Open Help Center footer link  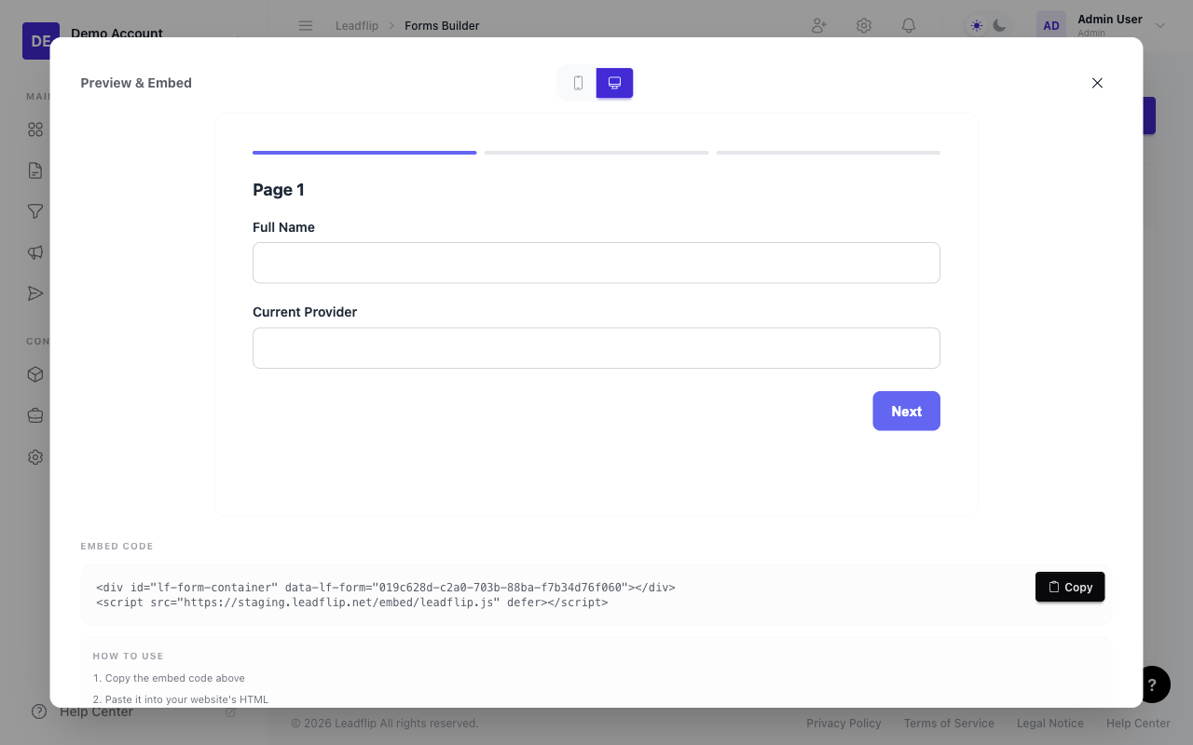click(1138, 723)
